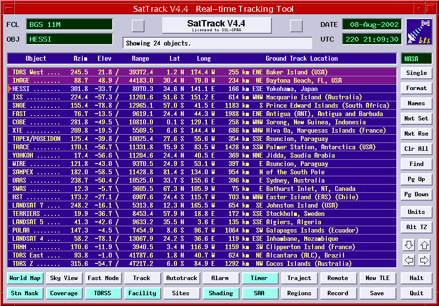This screenshot has width=439, height=306.
Task: Click the Track button
Action: [142, 278]
